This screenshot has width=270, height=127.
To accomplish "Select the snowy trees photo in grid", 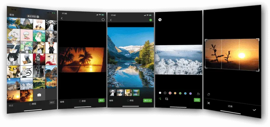I will coord(26,83).
